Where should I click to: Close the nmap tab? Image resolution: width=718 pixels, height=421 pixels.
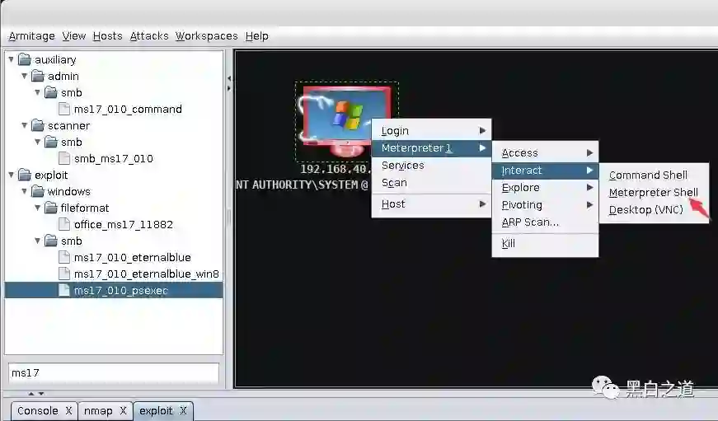pyautogui.click(x=123, y=411)
